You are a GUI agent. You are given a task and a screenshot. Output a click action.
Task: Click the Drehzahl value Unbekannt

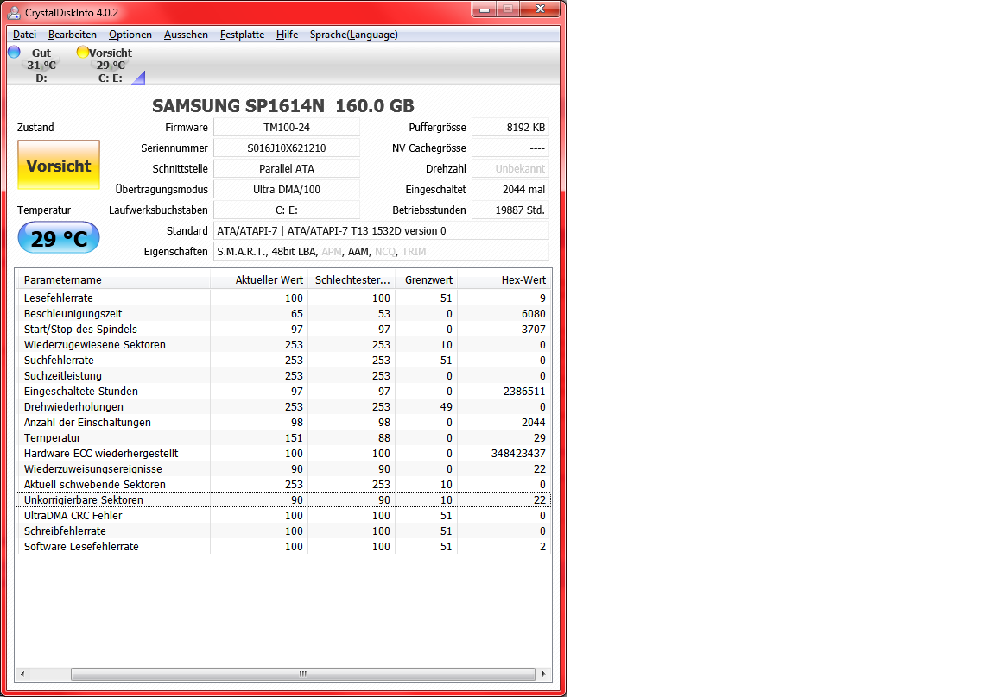tap(510, 168)
